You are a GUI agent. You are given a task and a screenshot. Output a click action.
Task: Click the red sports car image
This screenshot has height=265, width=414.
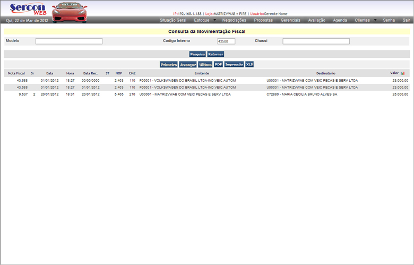(69, 13)
